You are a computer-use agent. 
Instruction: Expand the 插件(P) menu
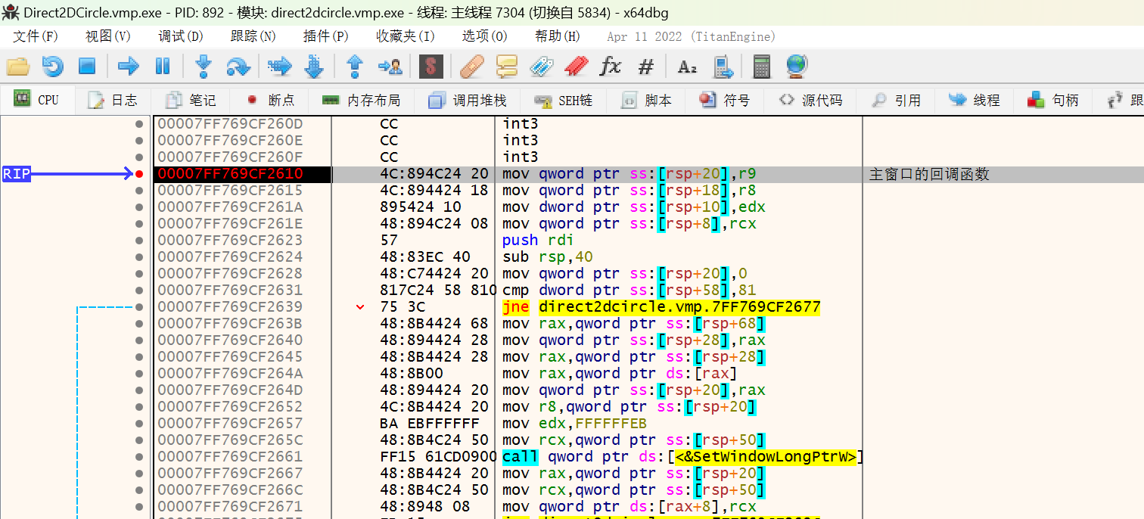[x=326, y=36]
